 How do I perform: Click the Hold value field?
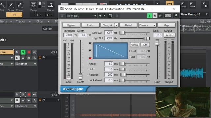tap(108, 69)
